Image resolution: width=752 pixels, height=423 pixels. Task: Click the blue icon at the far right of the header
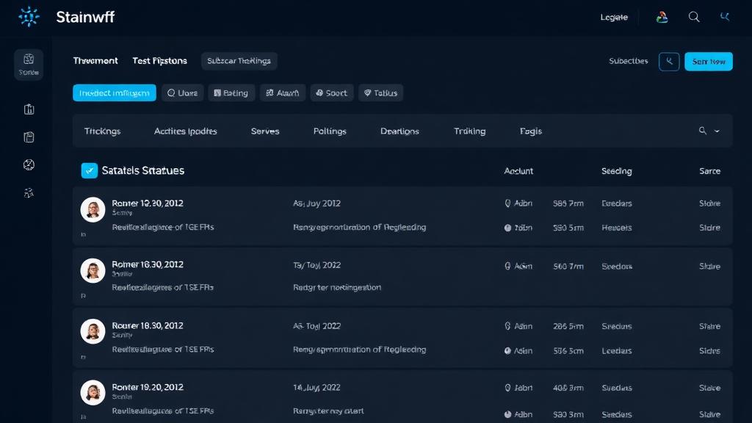point(726,17)
